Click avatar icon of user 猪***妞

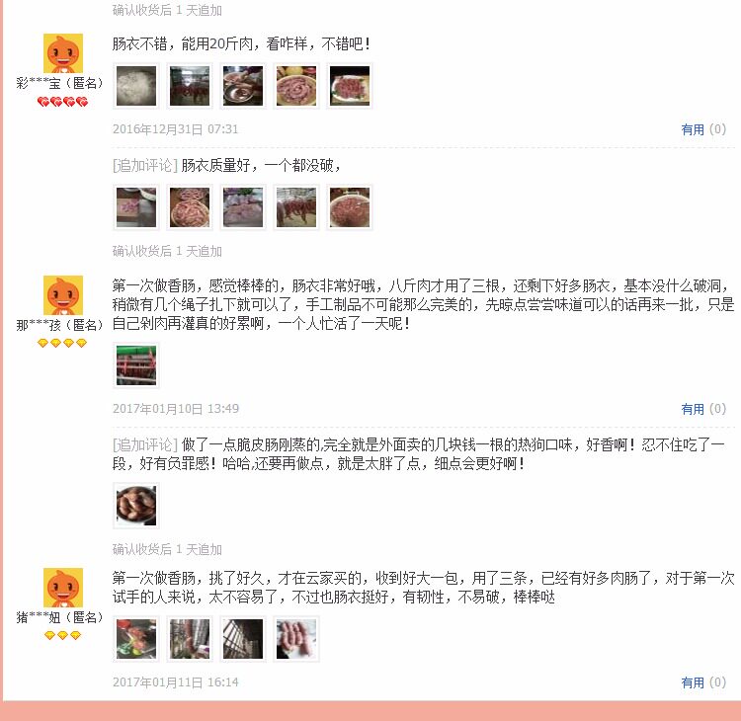coord(63,588)
